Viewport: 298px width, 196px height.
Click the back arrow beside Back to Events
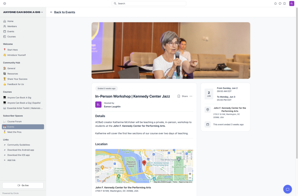(51, 12)
